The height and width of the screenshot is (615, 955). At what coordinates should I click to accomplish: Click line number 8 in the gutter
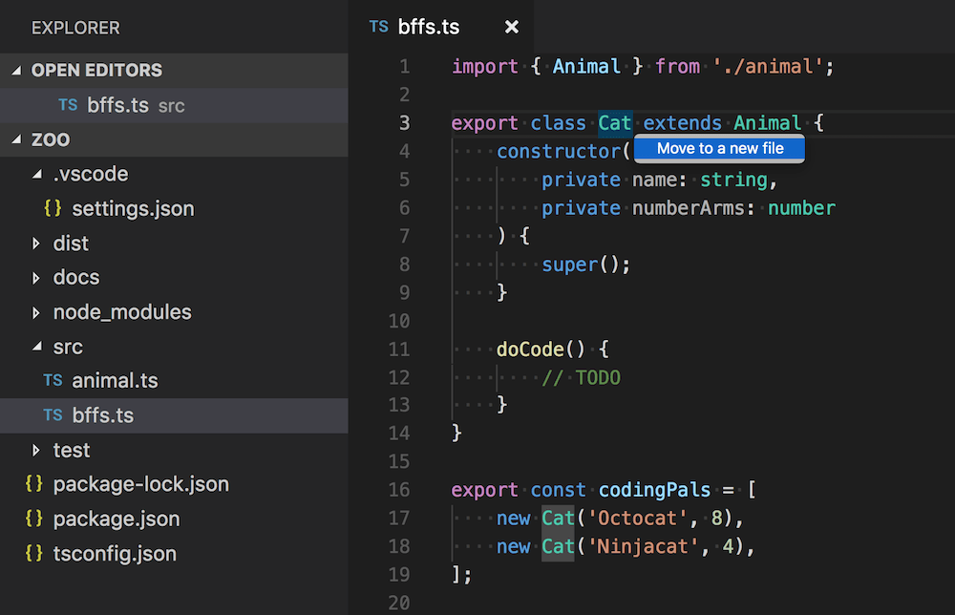click(404, 264)
